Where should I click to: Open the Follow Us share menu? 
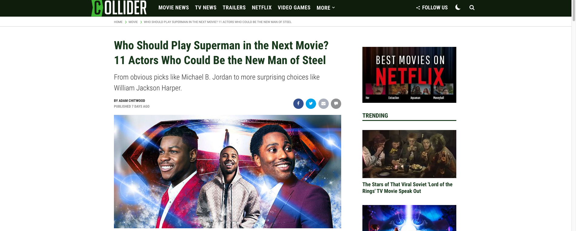[432, 8]
